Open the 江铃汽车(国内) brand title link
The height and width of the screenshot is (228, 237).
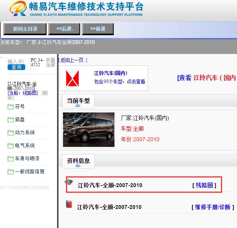(x=111, y=73)
